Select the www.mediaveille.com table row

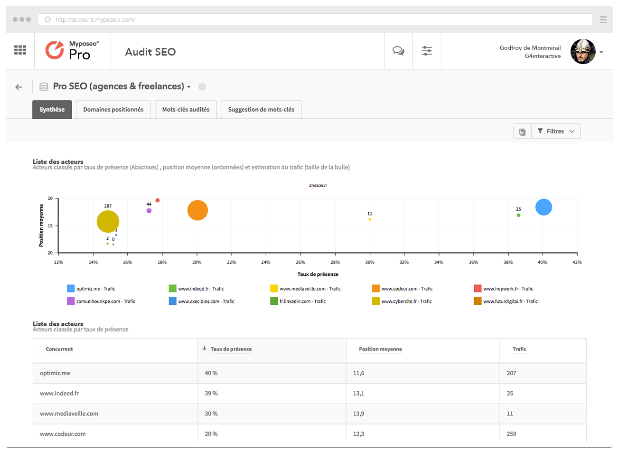point(309,414)
